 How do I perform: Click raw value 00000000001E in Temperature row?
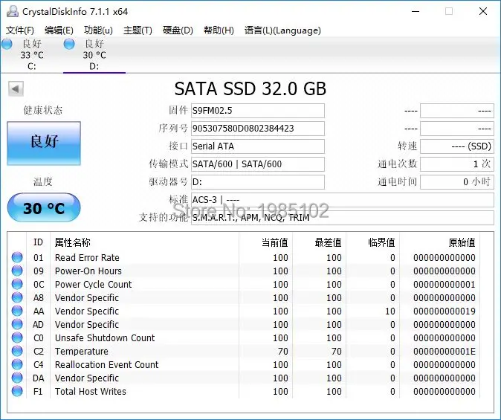point(444,351)
